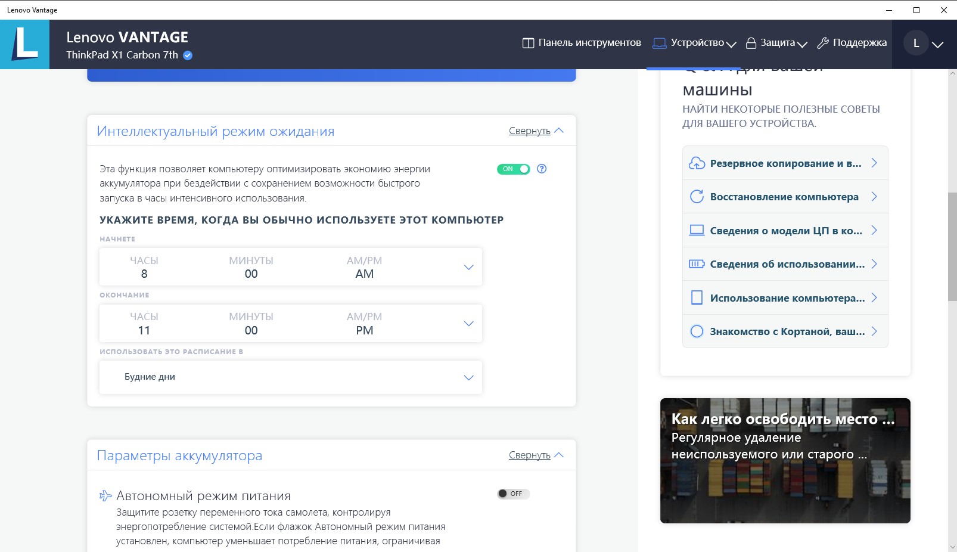Collapse the Параметры аккумулятора section
957x552 pixels.
click(536, 455)
